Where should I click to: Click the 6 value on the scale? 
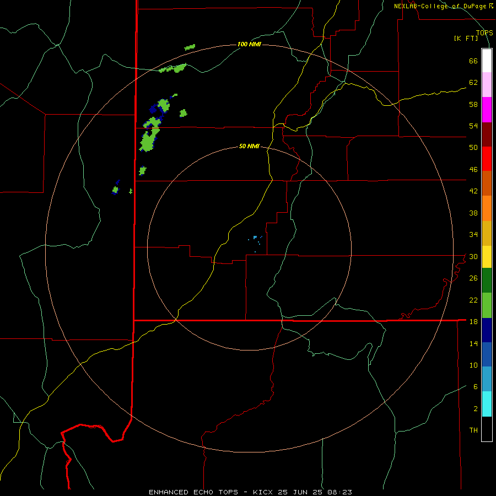[x=476, y=387]
